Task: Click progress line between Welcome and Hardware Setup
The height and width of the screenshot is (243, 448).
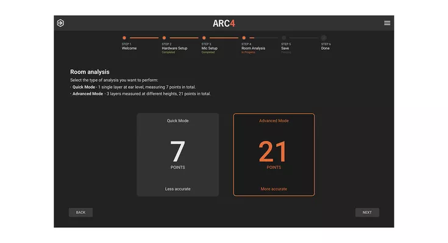Action: click(x=144, y=38)
